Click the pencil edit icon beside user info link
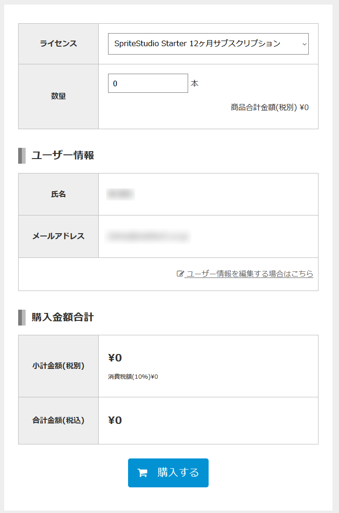 pos(180,273)
